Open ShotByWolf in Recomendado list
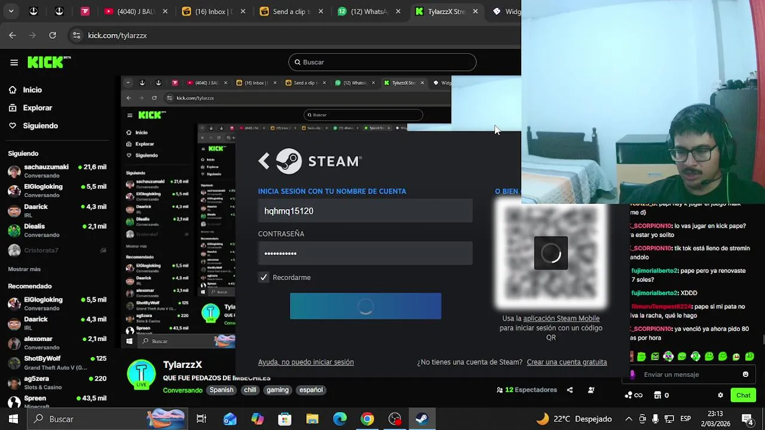The height and width of the screenshot is (430, 765). tap(57, 363)
